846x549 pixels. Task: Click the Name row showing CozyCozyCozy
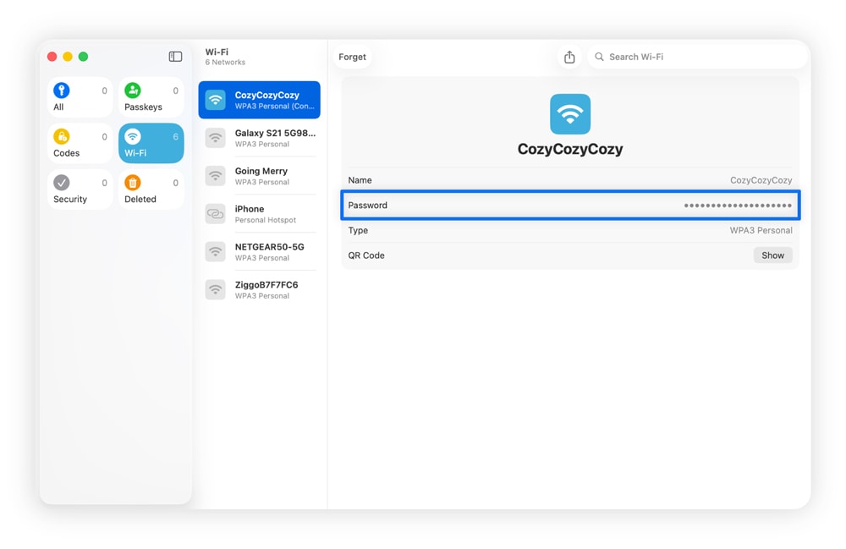569,179
